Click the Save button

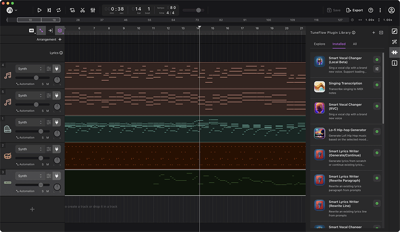click(334, 10)
